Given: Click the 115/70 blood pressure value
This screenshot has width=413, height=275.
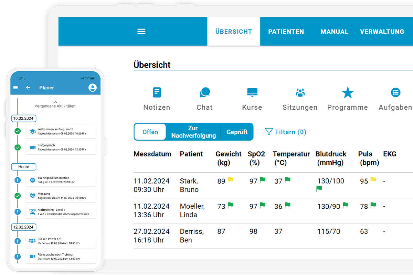Looking at the screenshot, I should [x=329, y=232].
